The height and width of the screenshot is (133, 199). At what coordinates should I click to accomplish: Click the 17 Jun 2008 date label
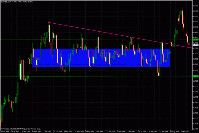(111, 132)
